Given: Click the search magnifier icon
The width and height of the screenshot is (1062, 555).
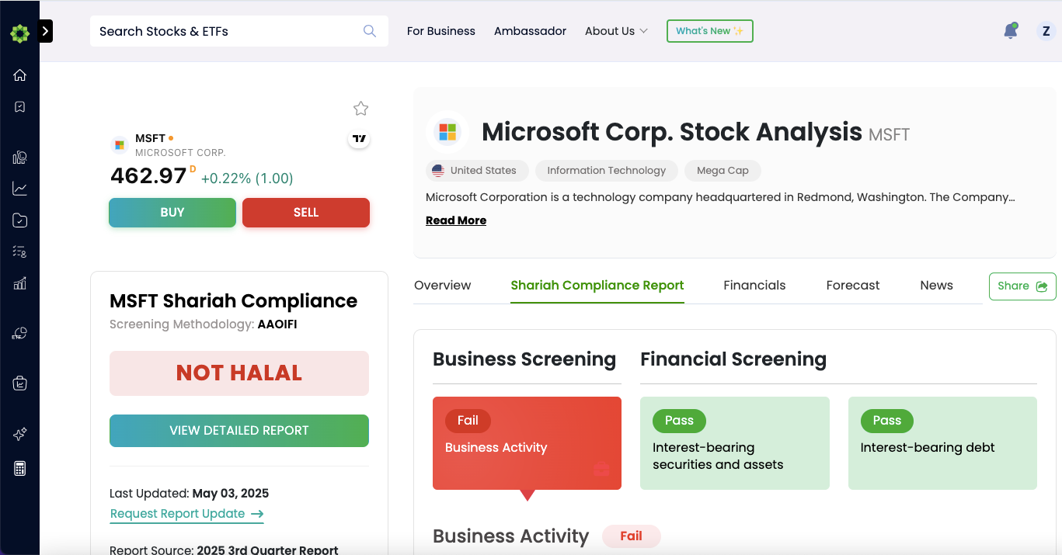Looking at the screenshot, I should tap(370, 31).
